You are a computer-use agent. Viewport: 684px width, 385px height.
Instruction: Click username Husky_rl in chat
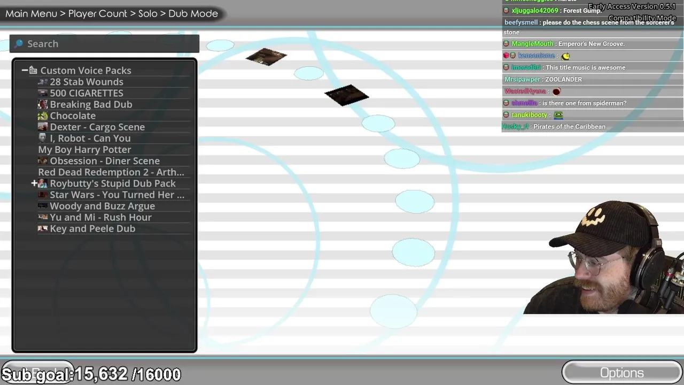click(x=515, y=127)
